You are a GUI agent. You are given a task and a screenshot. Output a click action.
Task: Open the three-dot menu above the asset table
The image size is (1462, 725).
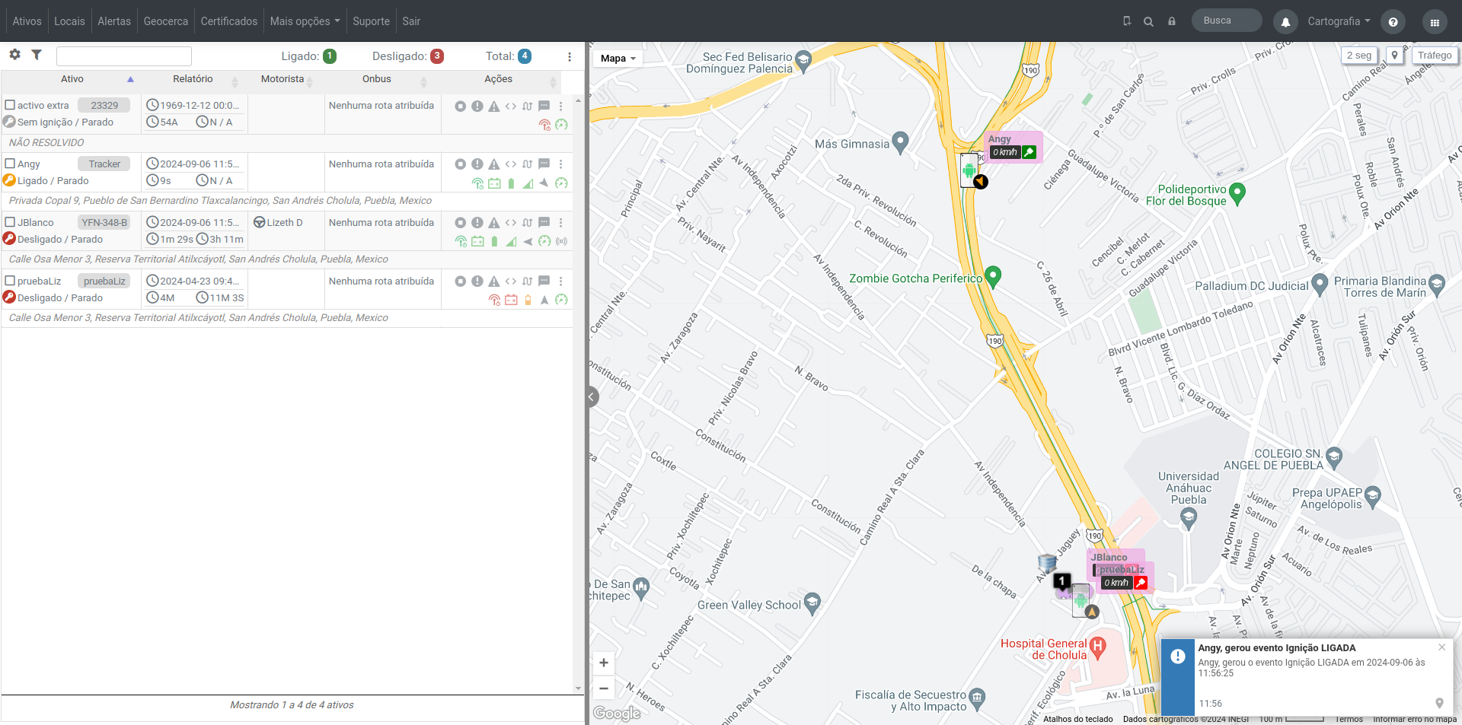click(570, 57)
